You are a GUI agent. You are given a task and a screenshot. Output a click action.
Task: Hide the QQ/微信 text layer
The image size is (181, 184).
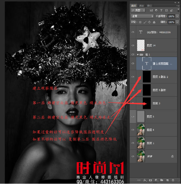click(x=133, y=32)
